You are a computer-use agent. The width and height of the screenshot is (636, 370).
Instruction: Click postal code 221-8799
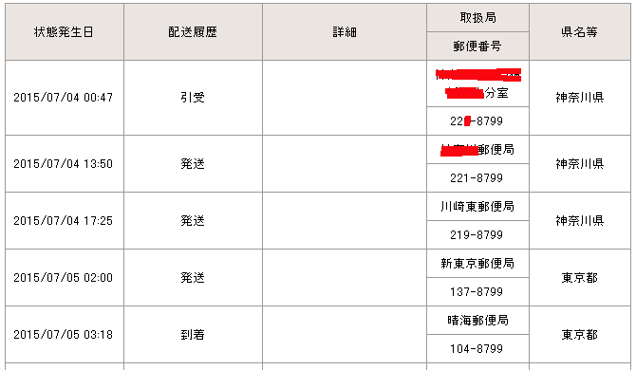click(x=477, y=178)
